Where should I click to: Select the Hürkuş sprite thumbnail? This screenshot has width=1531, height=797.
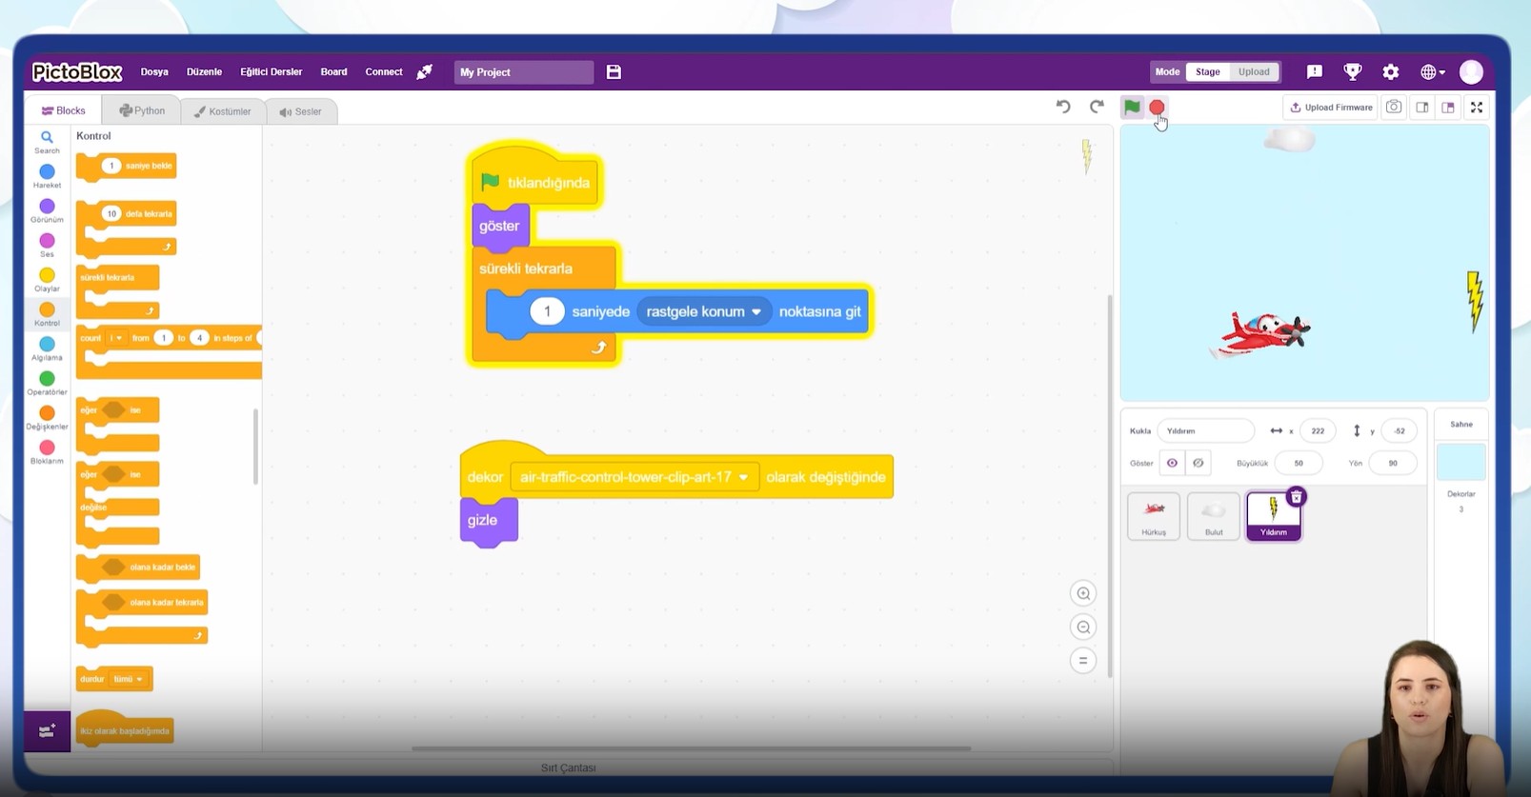pos(1154,516)
